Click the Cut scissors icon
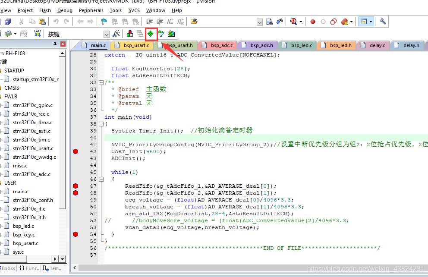The width and height of the screenshot is (428, 277). coord(21,22)
